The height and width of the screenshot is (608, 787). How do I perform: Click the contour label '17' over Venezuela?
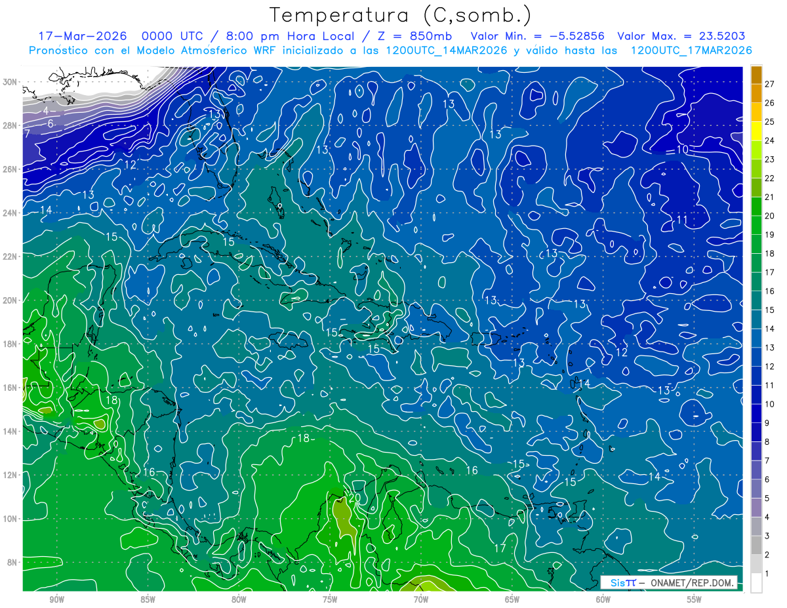pos(500,548)
